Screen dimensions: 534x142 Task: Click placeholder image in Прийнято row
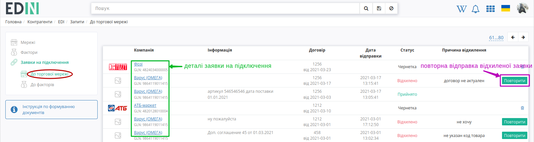(x=118, y=94)
